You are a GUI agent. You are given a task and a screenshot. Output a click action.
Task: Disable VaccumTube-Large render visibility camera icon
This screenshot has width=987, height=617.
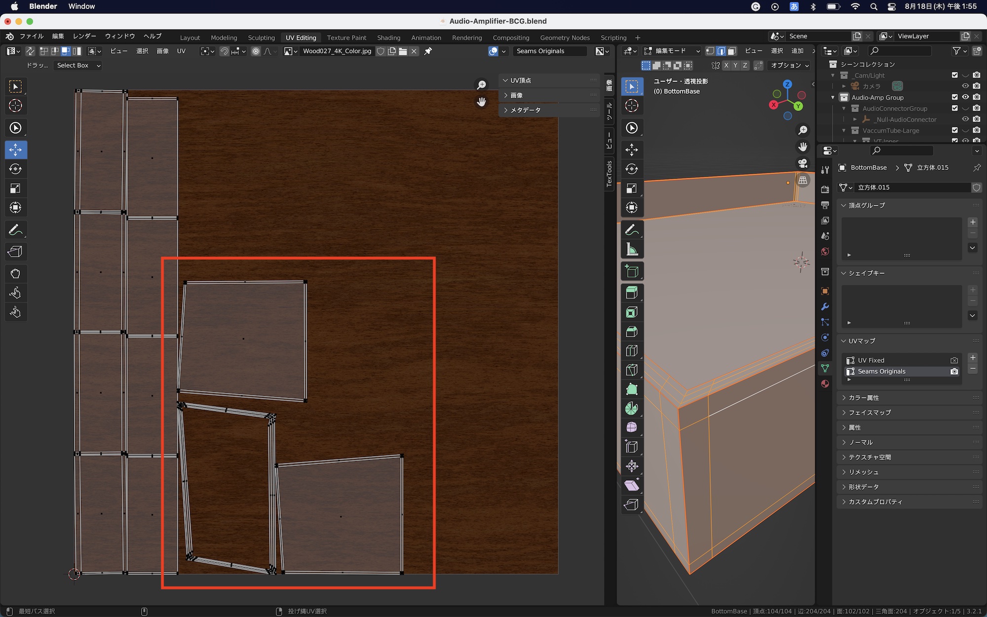point(976,130)
